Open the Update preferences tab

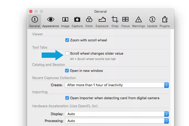tap(152, 22)
